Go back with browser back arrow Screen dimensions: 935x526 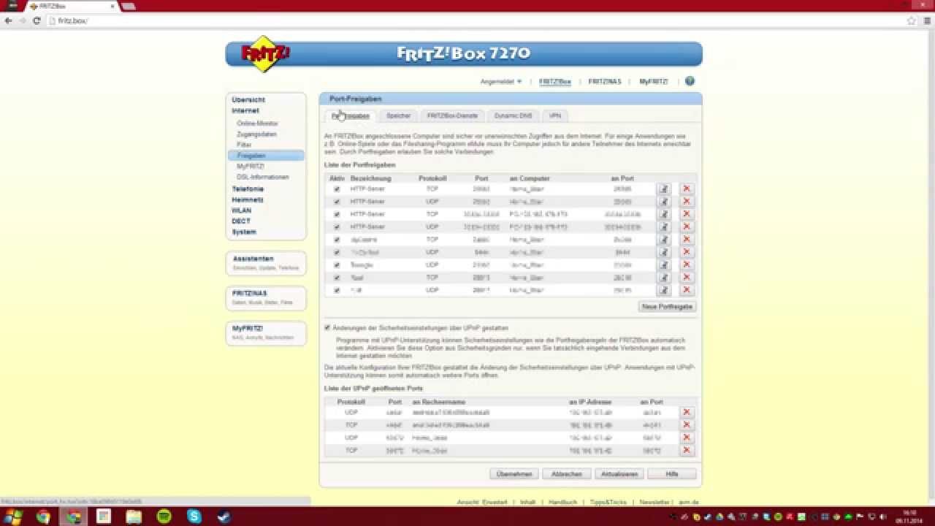point(9,20)
